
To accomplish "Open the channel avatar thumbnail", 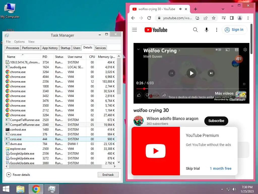I will click(138, 121).
